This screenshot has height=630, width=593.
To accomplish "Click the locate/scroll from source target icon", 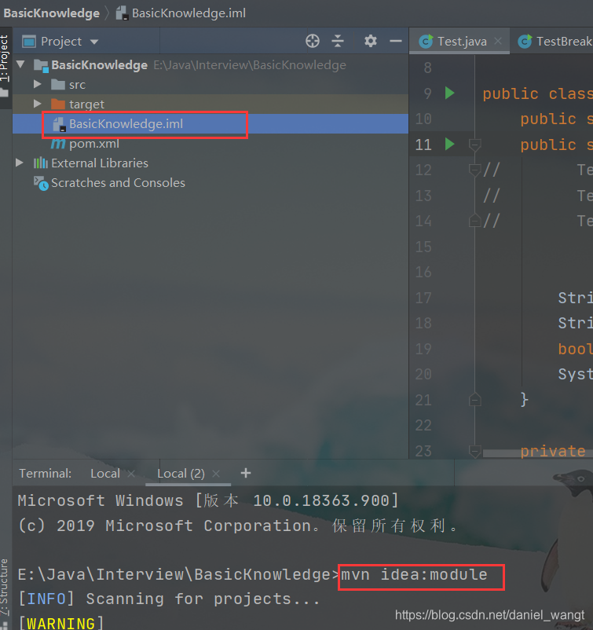I will (x=312, y=41).
